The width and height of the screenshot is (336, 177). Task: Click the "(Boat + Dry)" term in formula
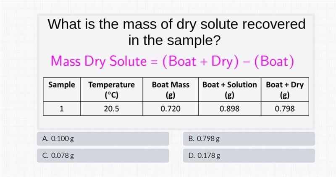[x=200, y=62]
